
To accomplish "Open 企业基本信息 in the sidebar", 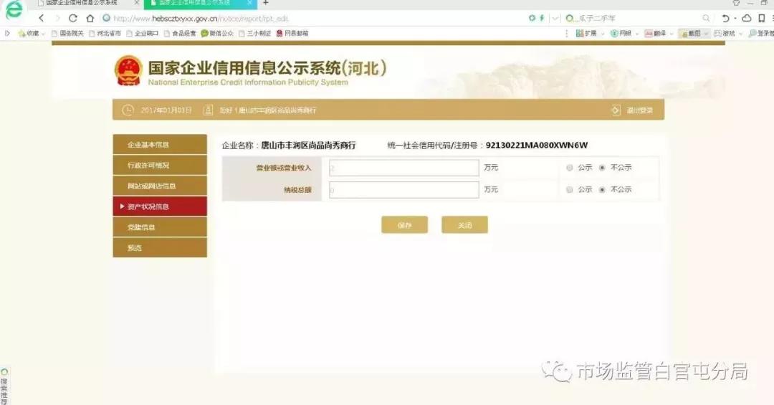I will pos(160,145).
